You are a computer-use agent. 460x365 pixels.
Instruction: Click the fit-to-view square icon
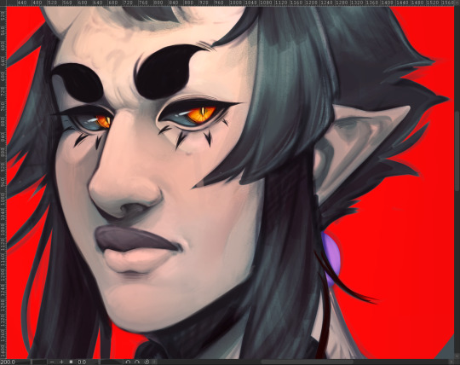(71, 362)
